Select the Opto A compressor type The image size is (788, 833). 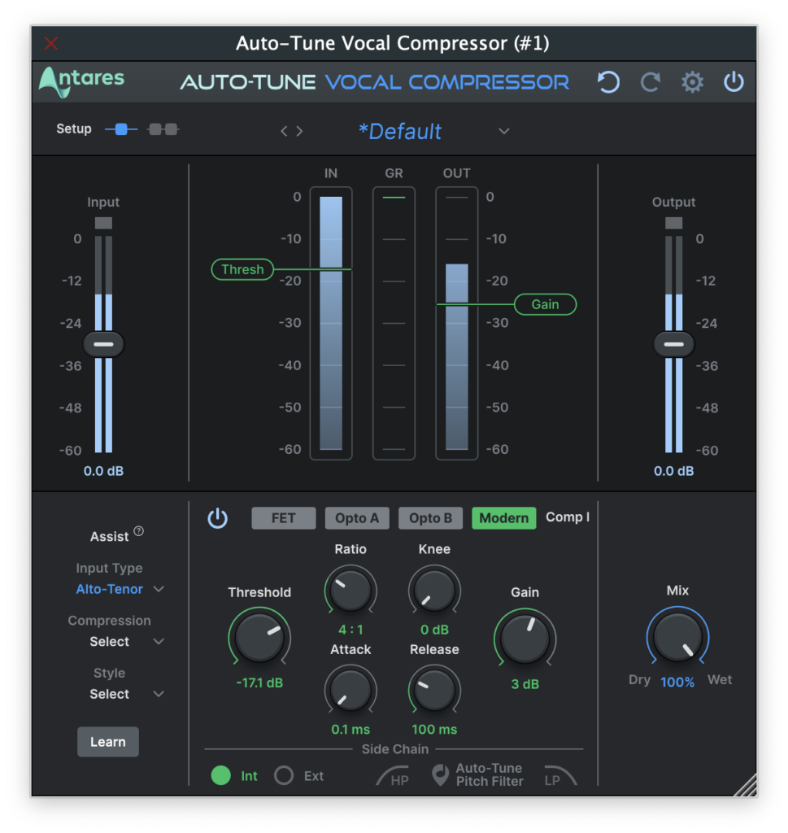[357, 518]
